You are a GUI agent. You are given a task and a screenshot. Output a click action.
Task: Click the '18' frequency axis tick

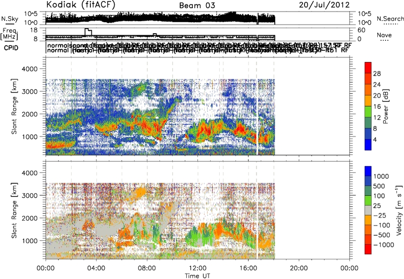pyautogui.click(x=34, y=30)
